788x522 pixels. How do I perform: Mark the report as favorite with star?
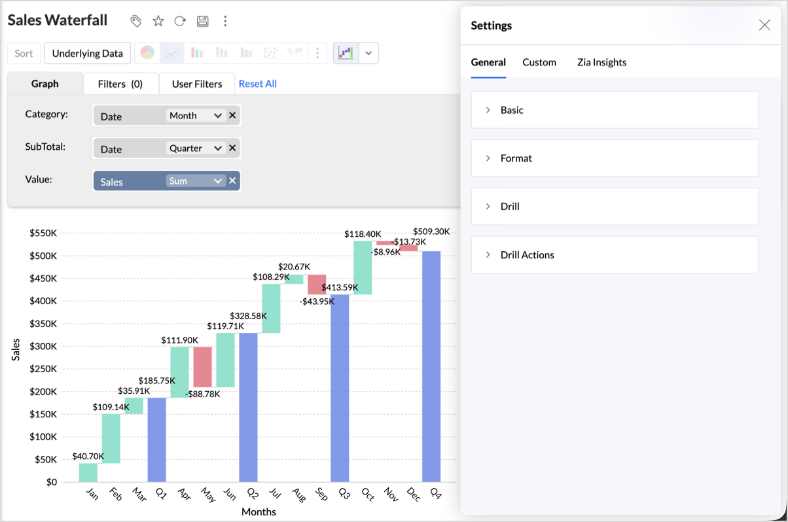(158, 21)
